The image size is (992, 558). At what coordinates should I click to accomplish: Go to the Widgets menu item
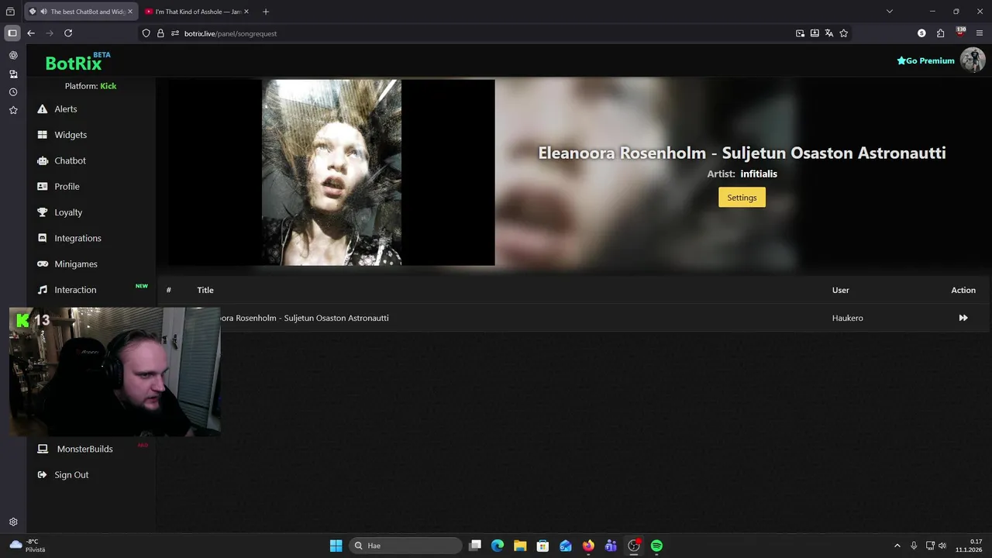[x=71, y=135]
